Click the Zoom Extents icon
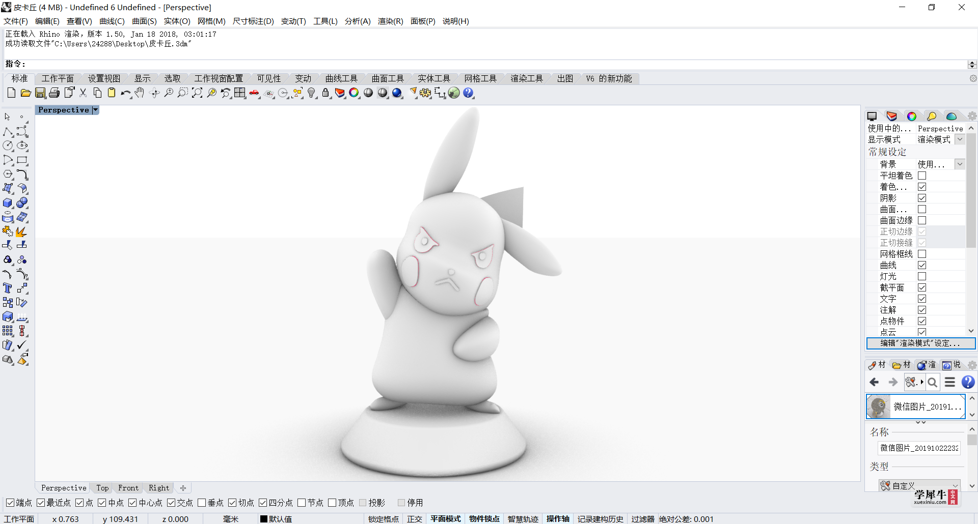This screenshot has height=524, width=978. pos(197,93)
